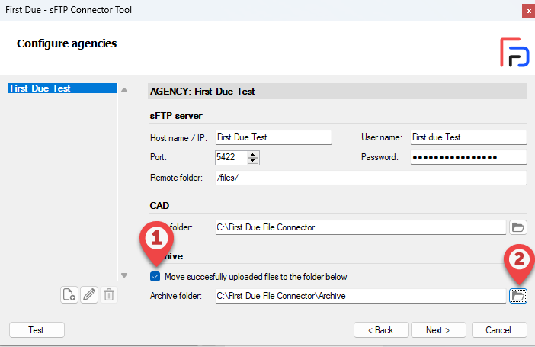Click the delete agency trash icon
Viewport: 535px width, 347px height.
(109, 294)
